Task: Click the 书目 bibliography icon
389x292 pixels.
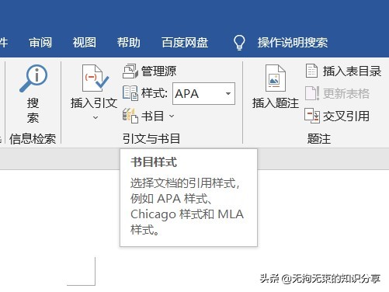Action: click(x=130, y=116)
